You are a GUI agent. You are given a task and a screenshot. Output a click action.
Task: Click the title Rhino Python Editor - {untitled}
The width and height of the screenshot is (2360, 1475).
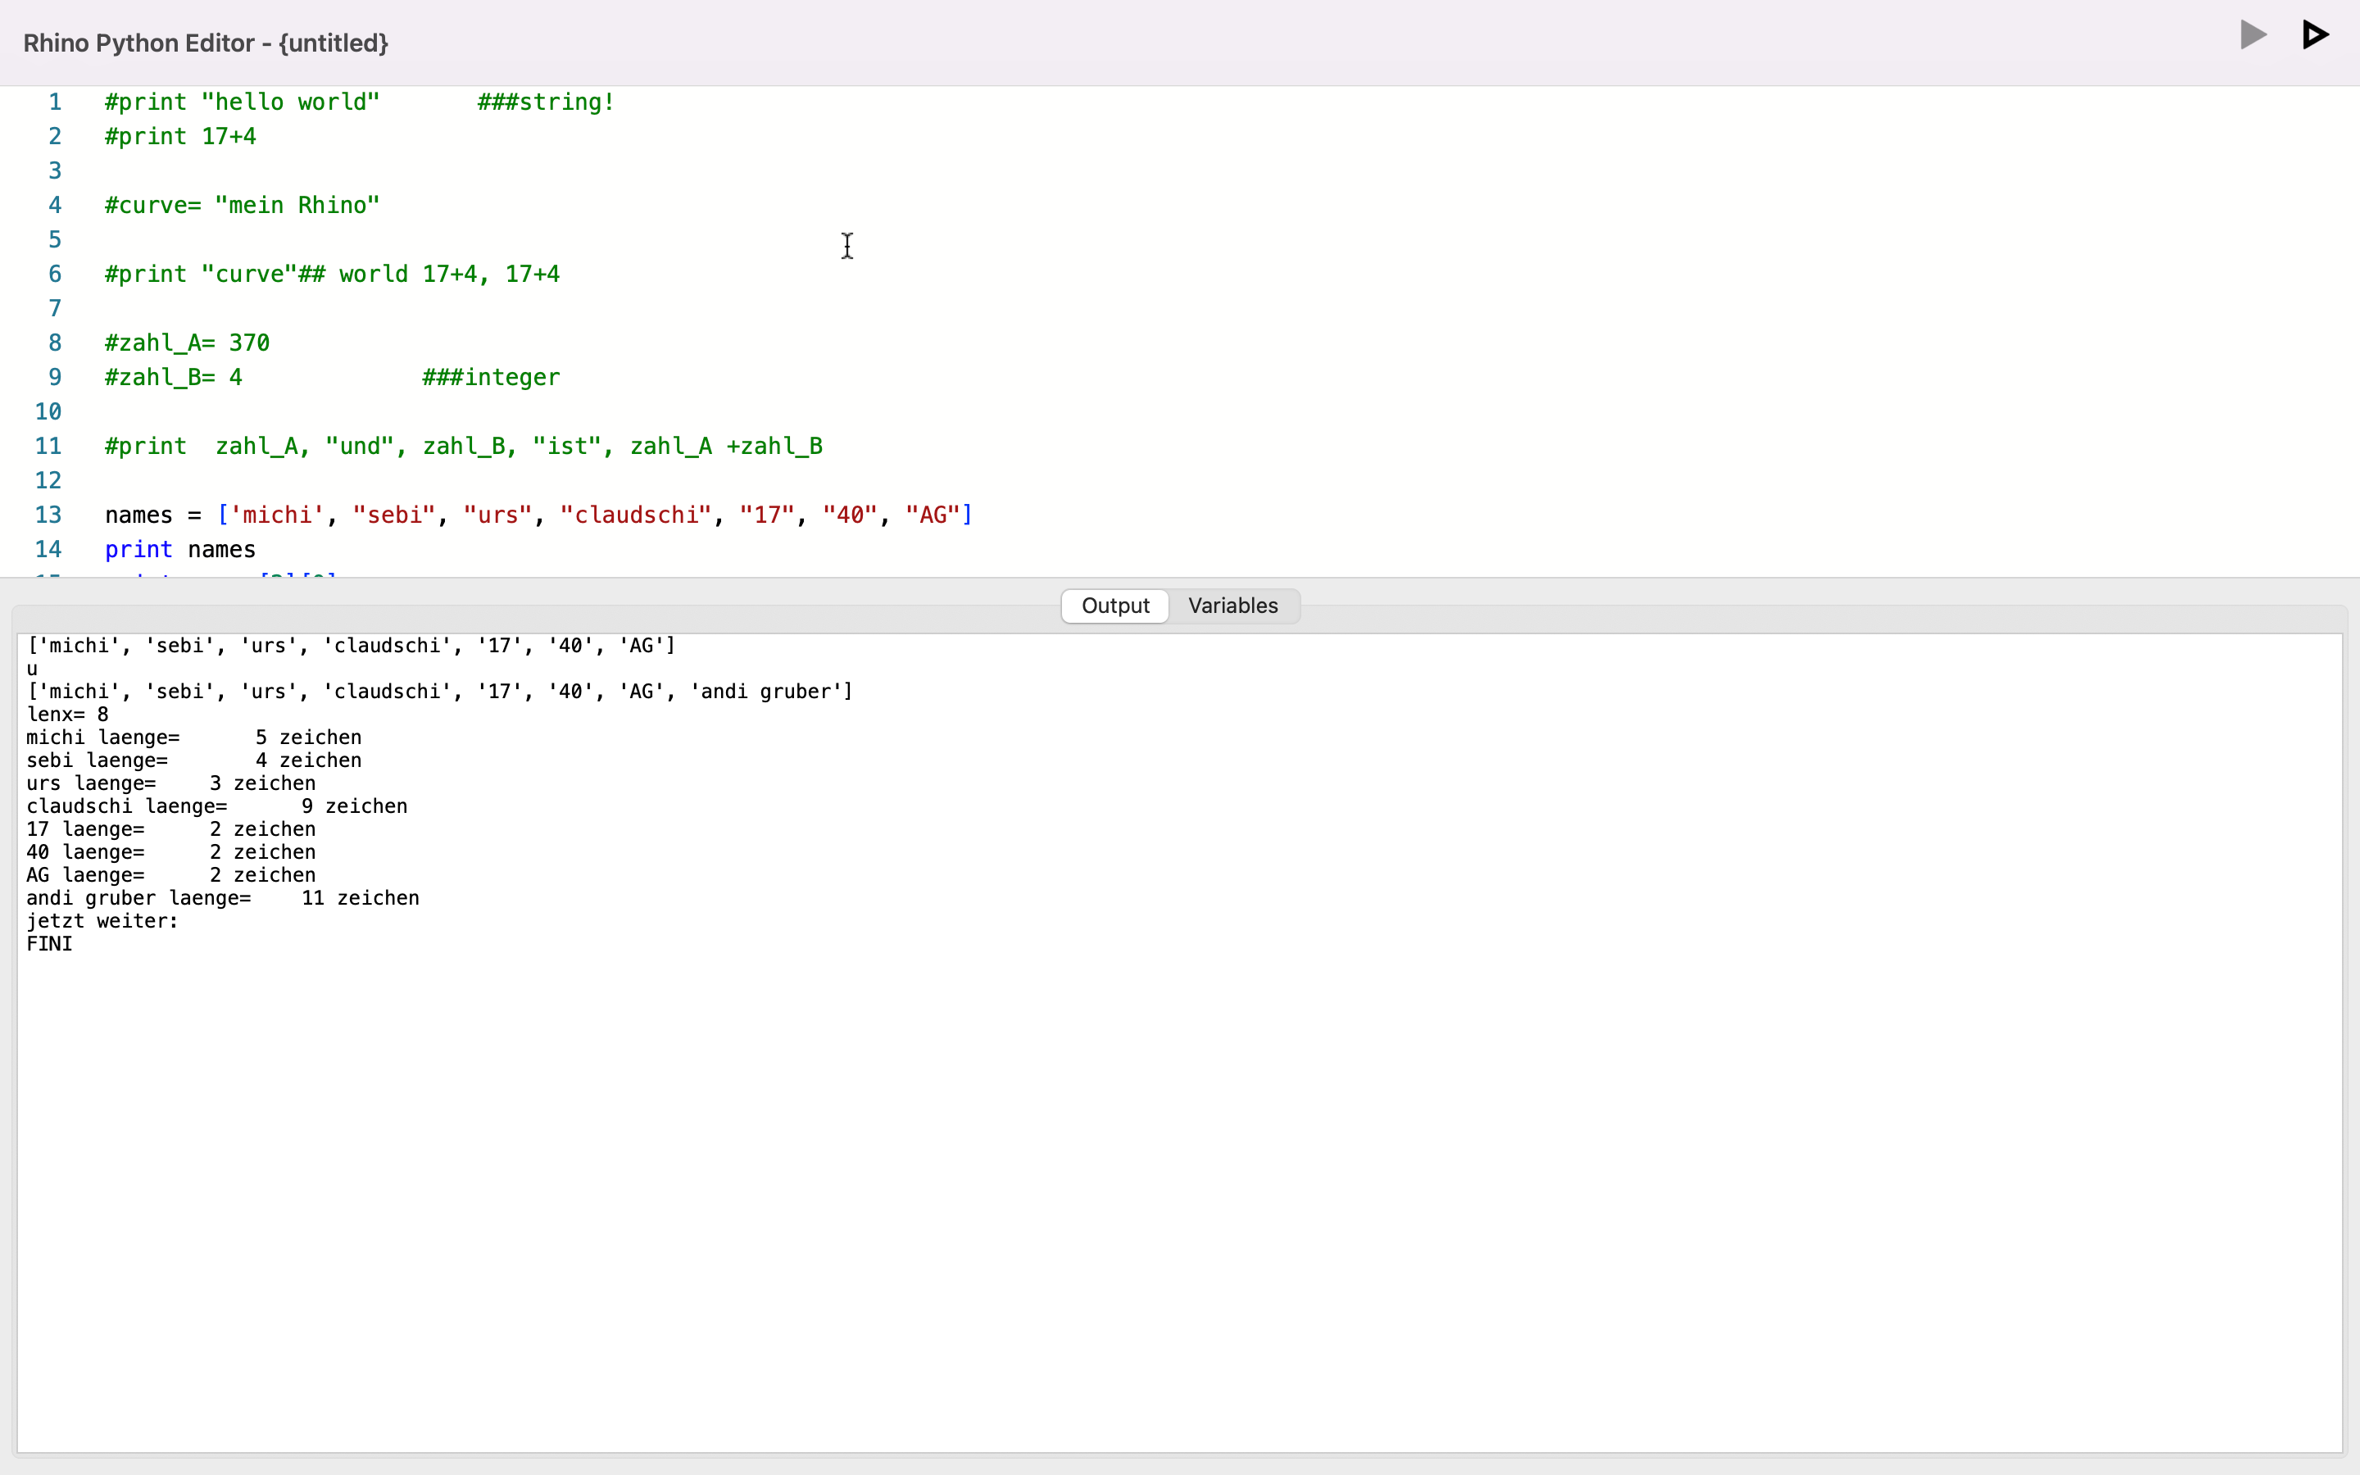[204, 43]
